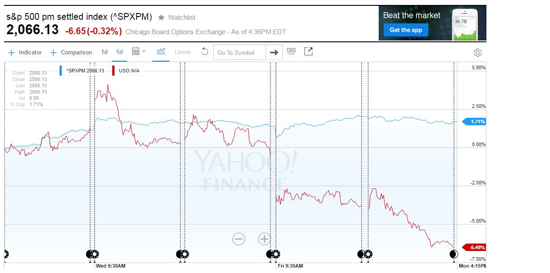Open the Comparison menu

[71, 53]
